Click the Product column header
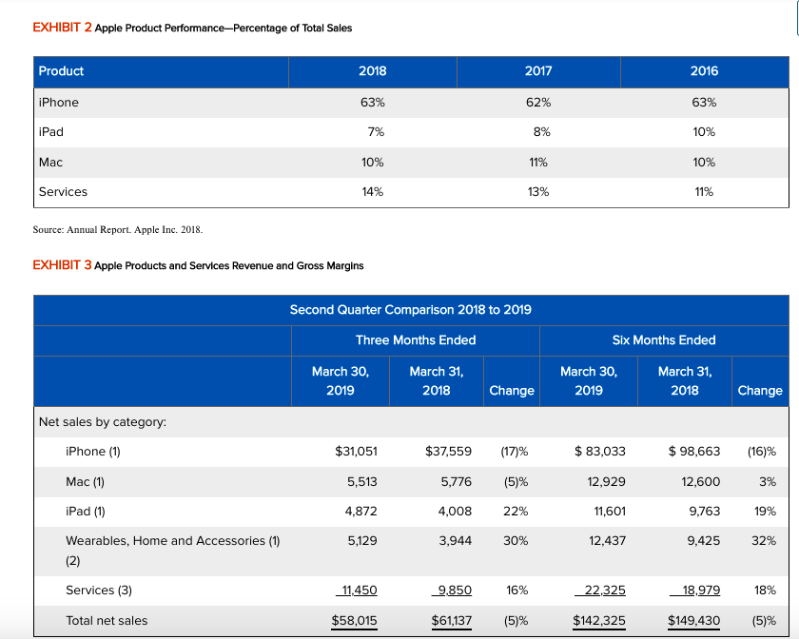Image resolution: width=799 pixels, height=639 pixels. [58, 71]
